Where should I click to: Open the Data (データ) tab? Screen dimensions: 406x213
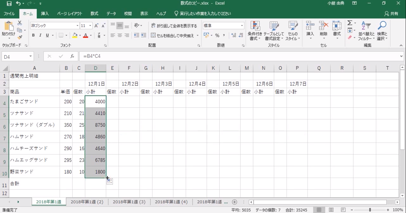(111, 14)
